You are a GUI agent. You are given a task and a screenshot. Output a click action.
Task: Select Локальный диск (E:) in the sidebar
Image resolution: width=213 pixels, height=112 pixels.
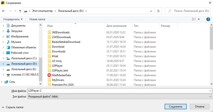(24, 69)
